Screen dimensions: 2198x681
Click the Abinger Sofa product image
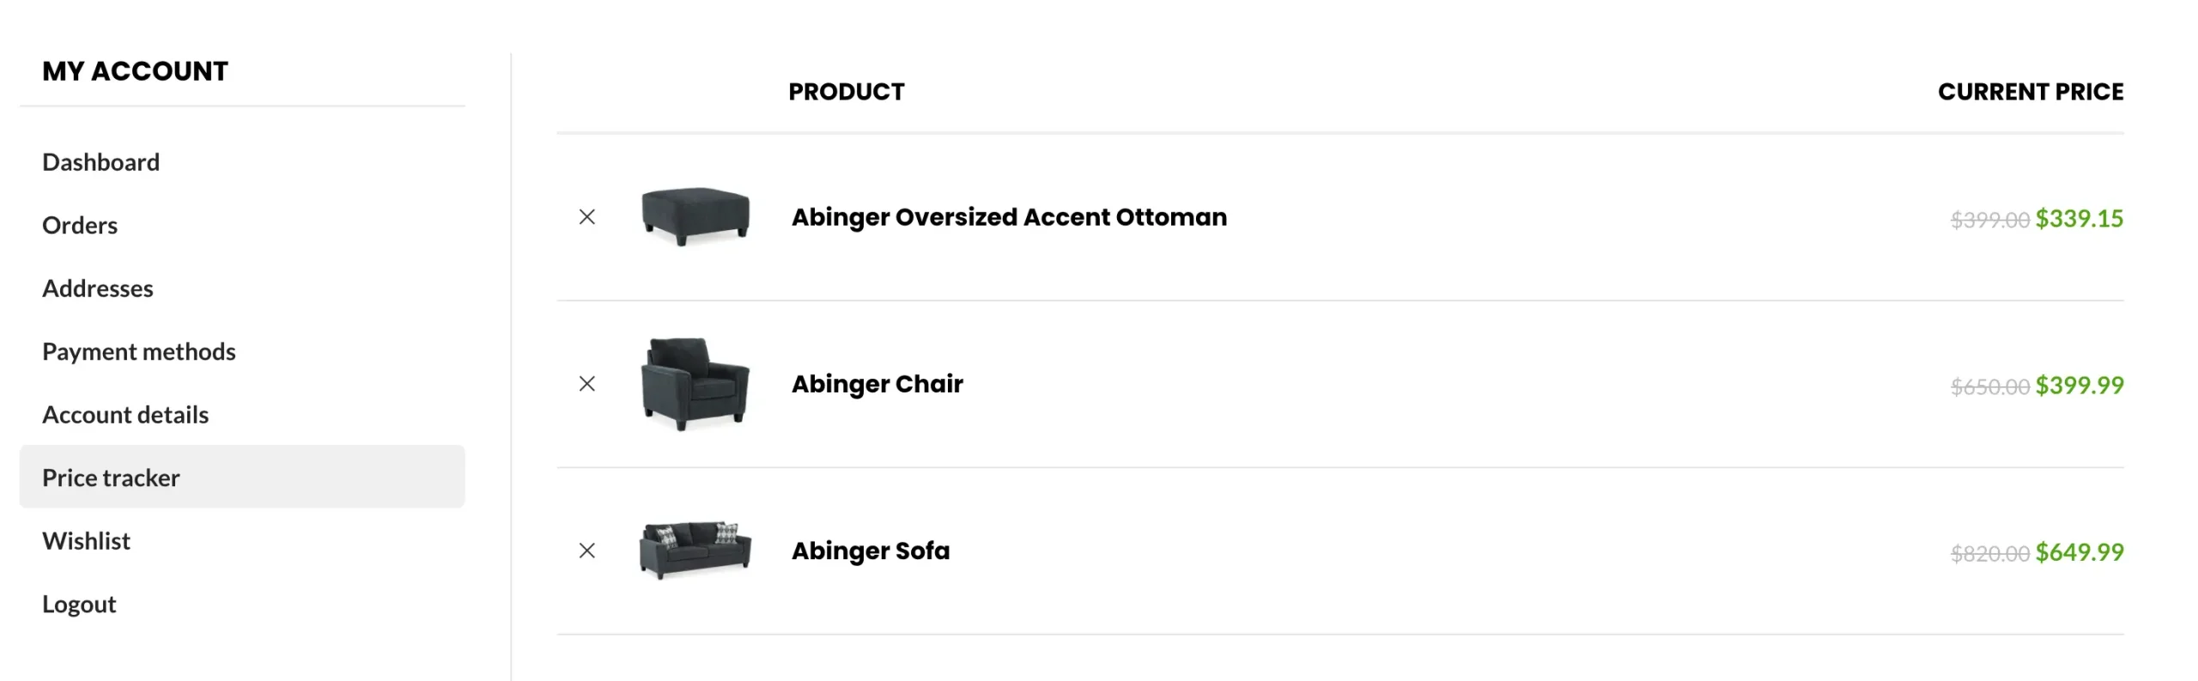695,550
